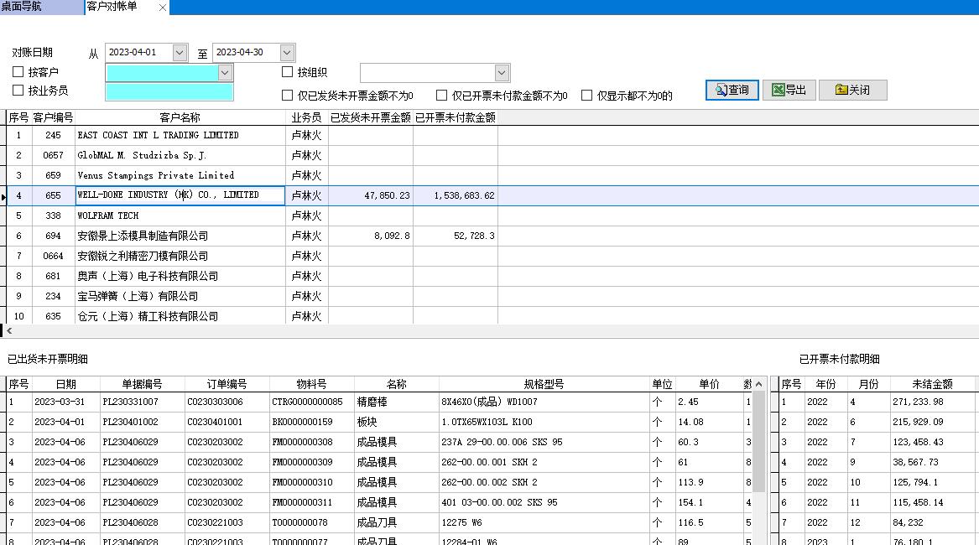The image size is (979, 545).
Task: Check 仅已开票未付款金额不为0 option
Action: point(442,95)
